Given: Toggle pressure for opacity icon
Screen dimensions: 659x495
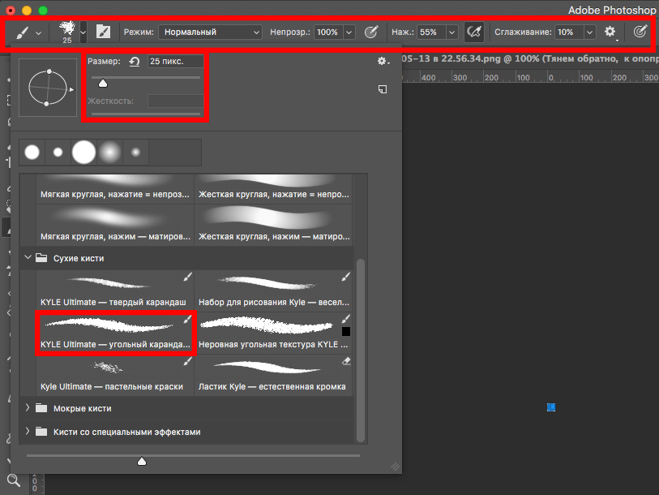Looking at the screenshot, I should [x=370, y=32].
